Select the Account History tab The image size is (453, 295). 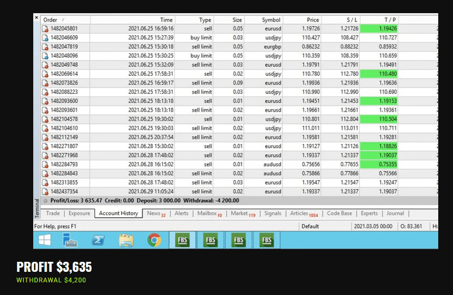click(x=119, y=213)
